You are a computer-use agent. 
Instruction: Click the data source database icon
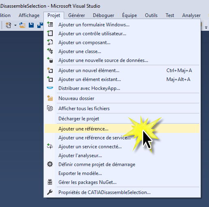point(50,60)
